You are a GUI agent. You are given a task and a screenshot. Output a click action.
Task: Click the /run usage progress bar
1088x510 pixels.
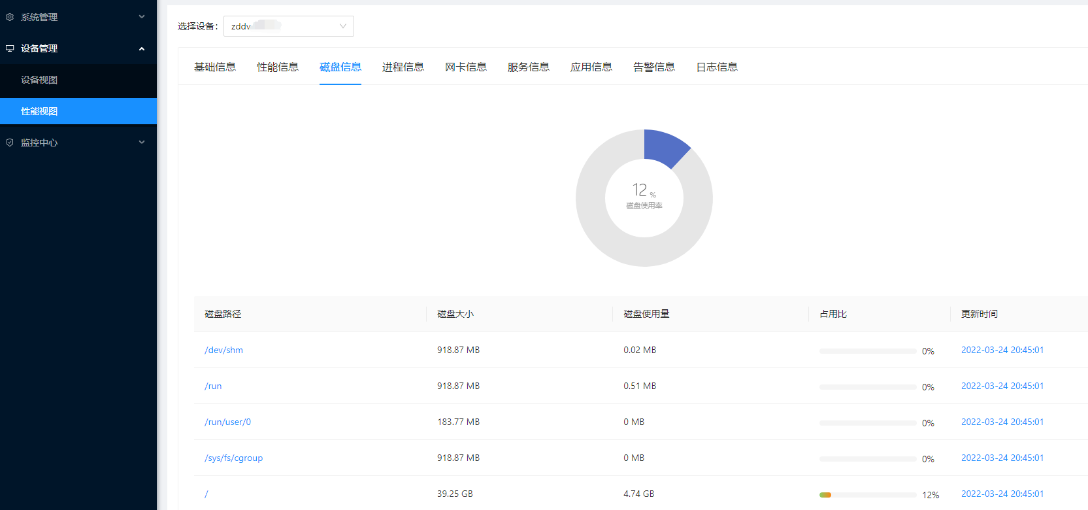(868, 387)
